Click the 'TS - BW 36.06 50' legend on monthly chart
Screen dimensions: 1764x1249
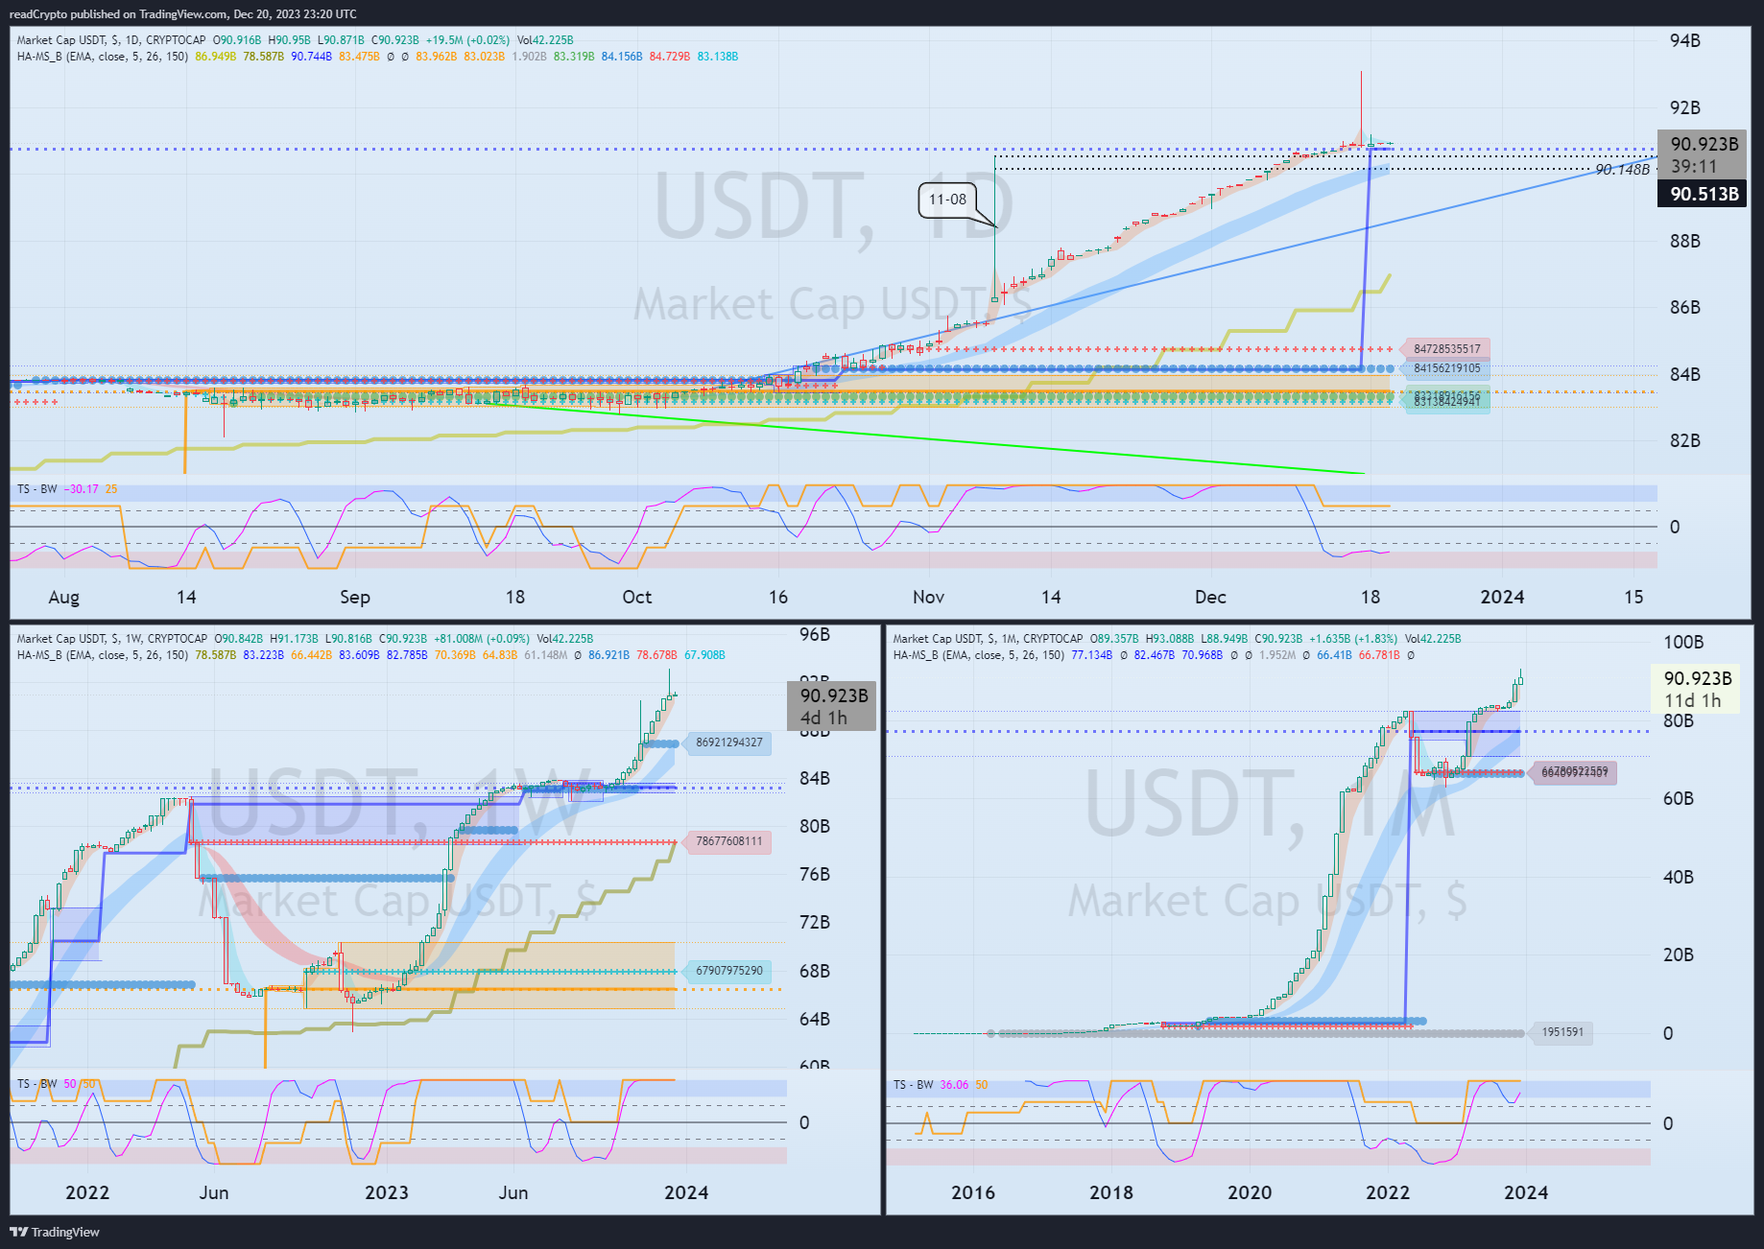[941, 1085]
